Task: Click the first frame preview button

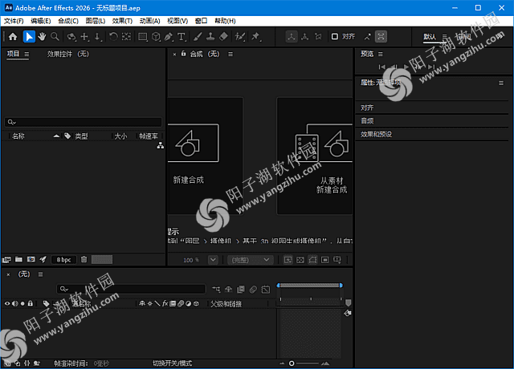Action: click(381, 67)
